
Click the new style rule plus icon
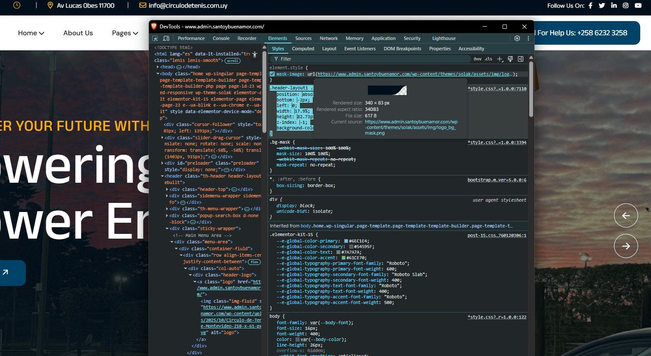point(500,59)
